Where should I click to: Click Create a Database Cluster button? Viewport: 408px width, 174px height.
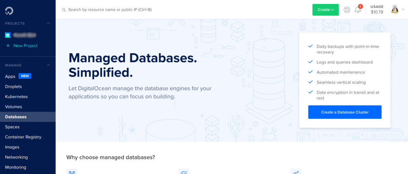pos(345,112)
